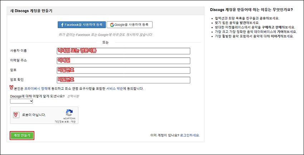The height and width of the screenshot is (155, 304).
Task: Open reCAPTCHA 약관 link
Action: click(x=73, y=122)
